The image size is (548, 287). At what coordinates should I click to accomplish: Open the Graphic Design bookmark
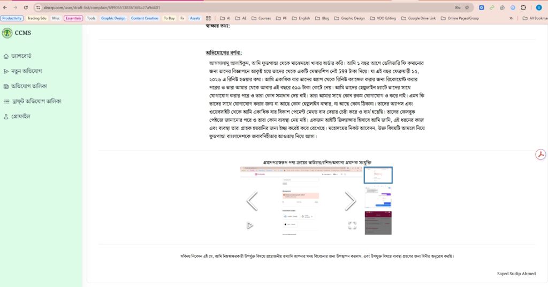pos(113,18)
